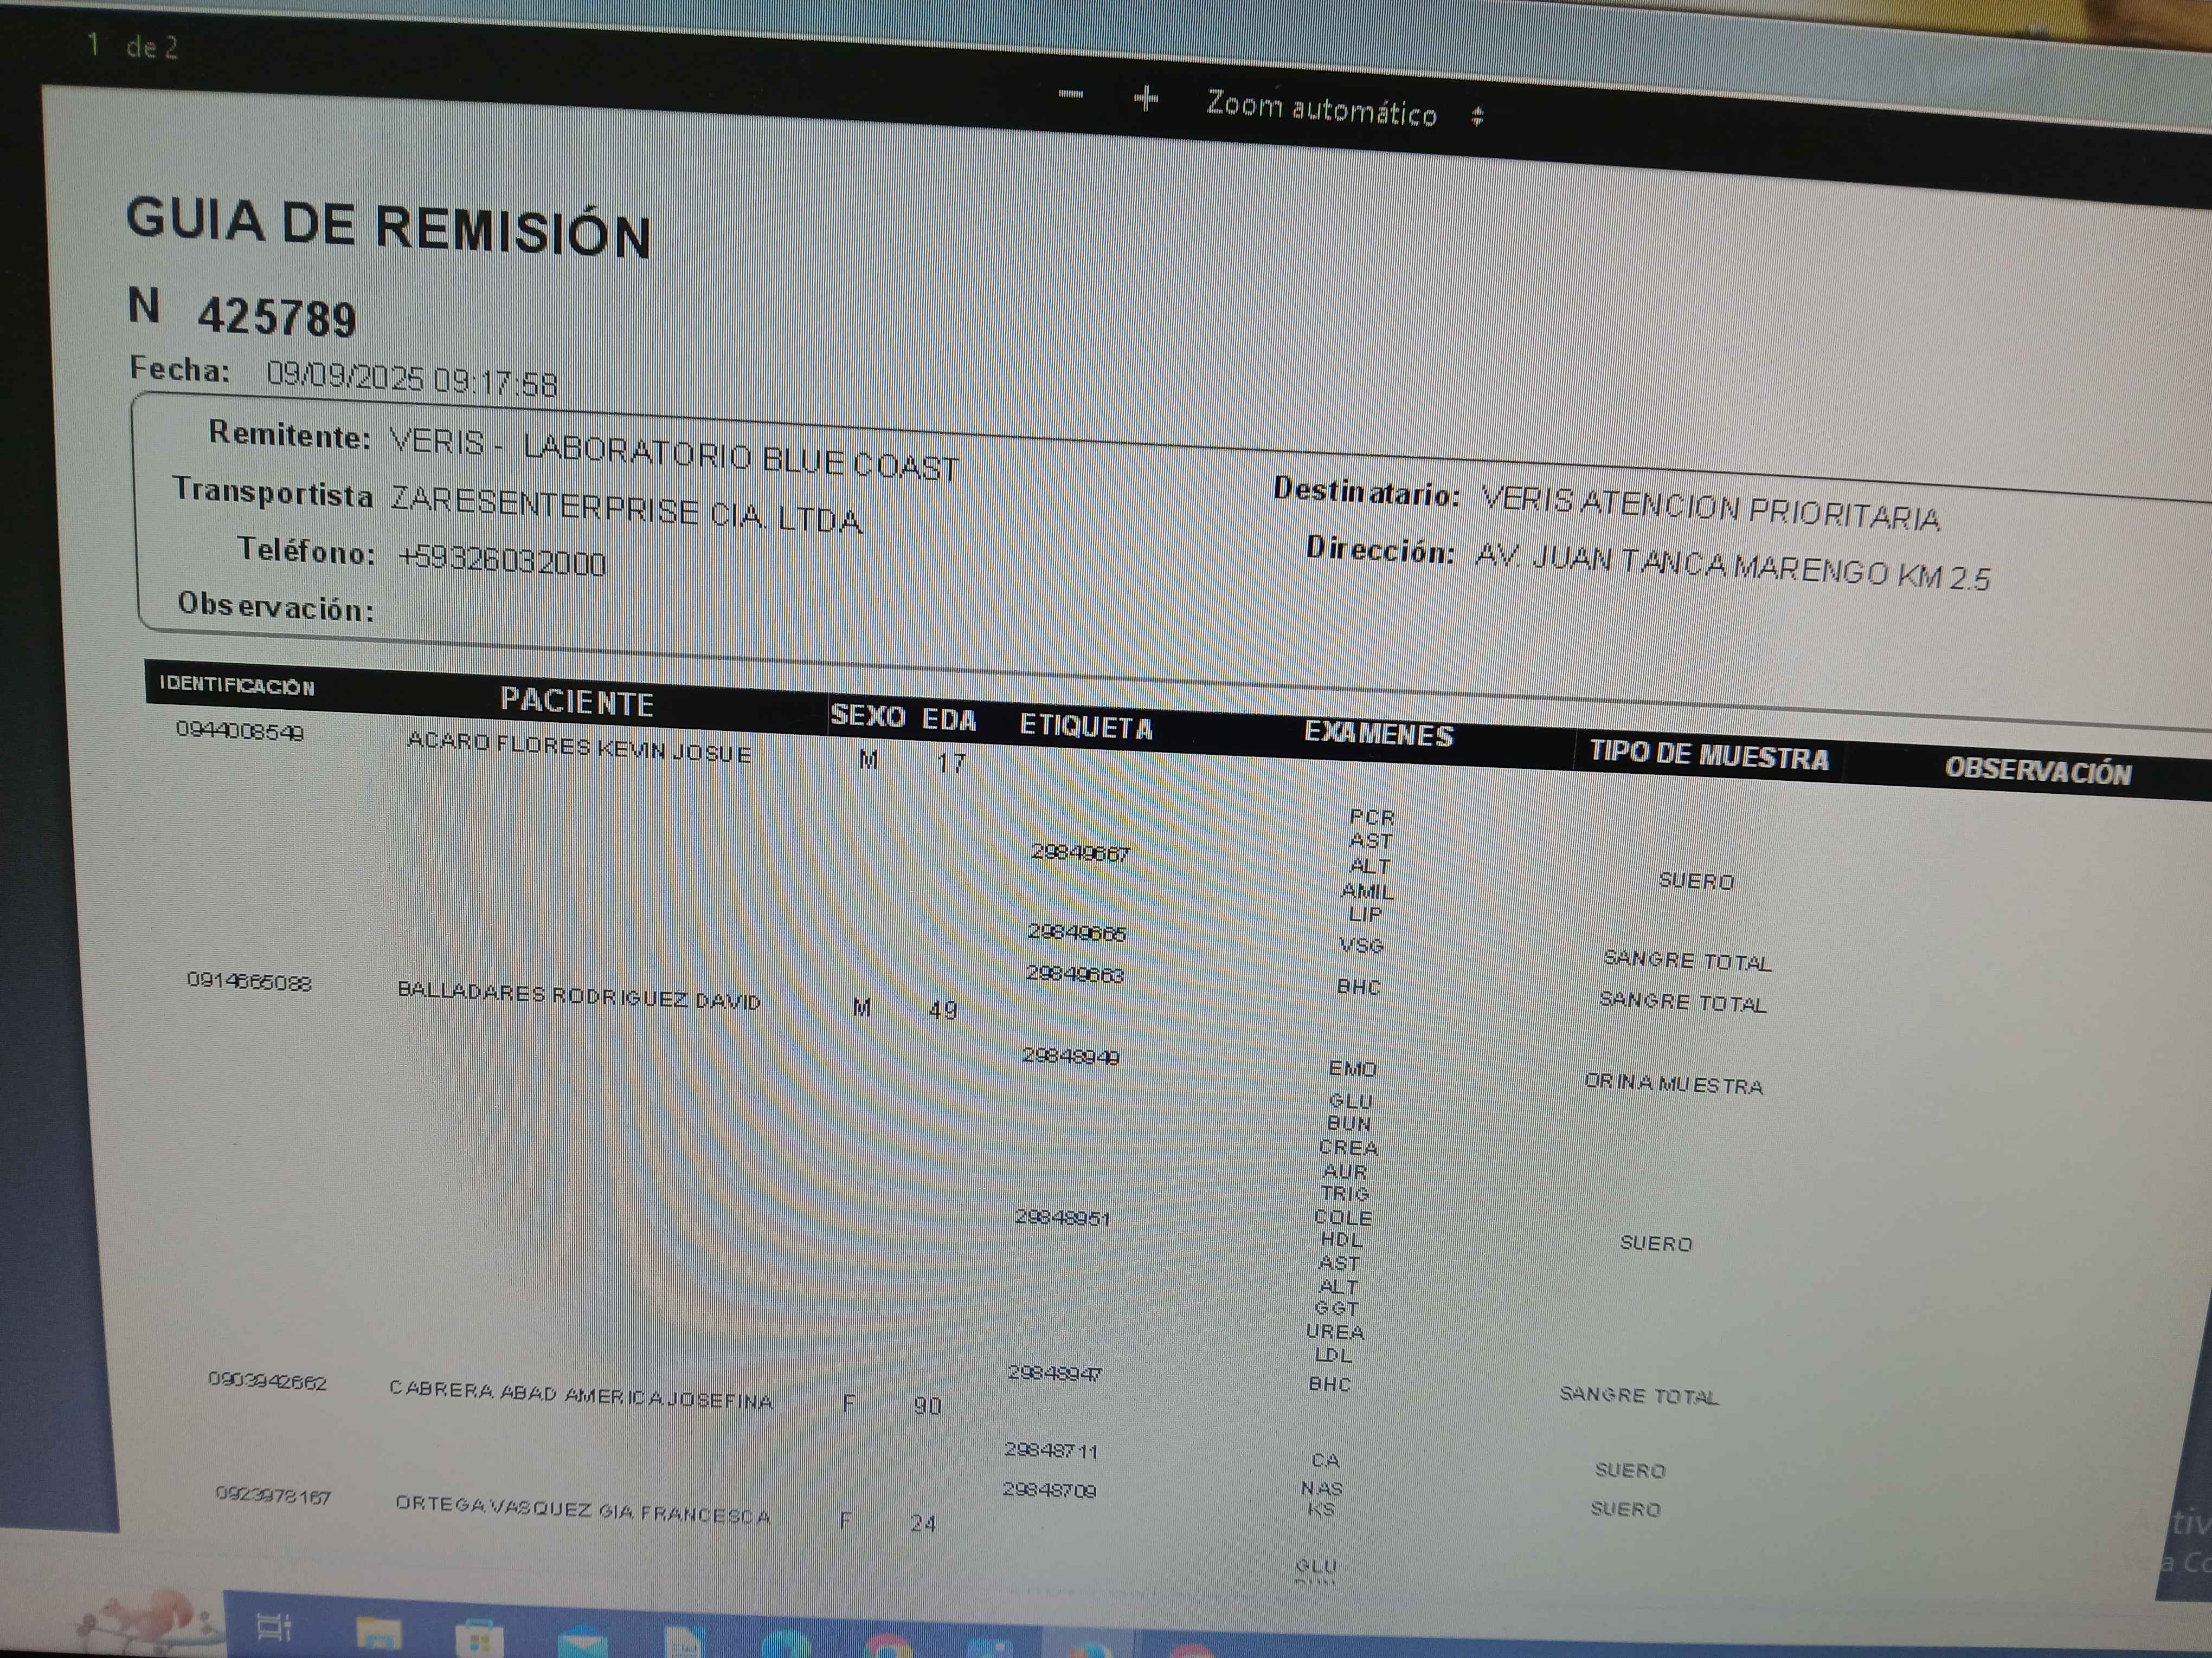Click the guide number 425789
This screenshot has width=2212, height=1658.
[x=277, y=318]
